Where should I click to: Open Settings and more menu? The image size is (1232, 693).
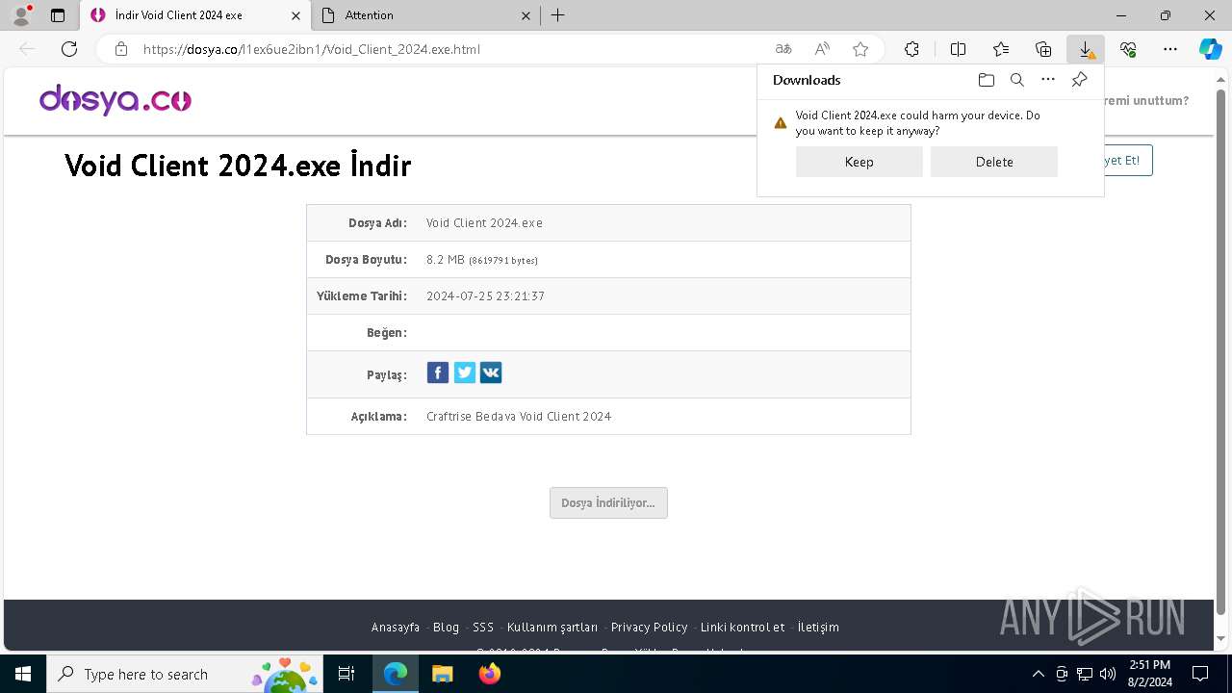(x=1170, y=49)
